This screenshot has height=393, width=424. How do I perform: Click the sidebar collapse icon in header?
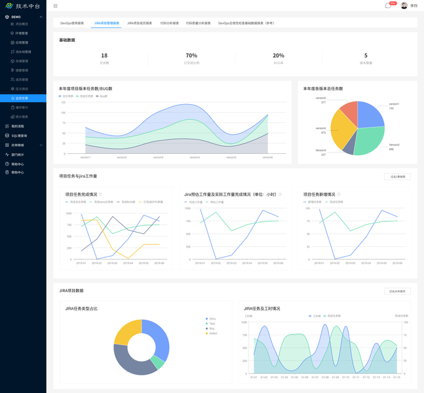pyautogui.click(x=56, y=6)
